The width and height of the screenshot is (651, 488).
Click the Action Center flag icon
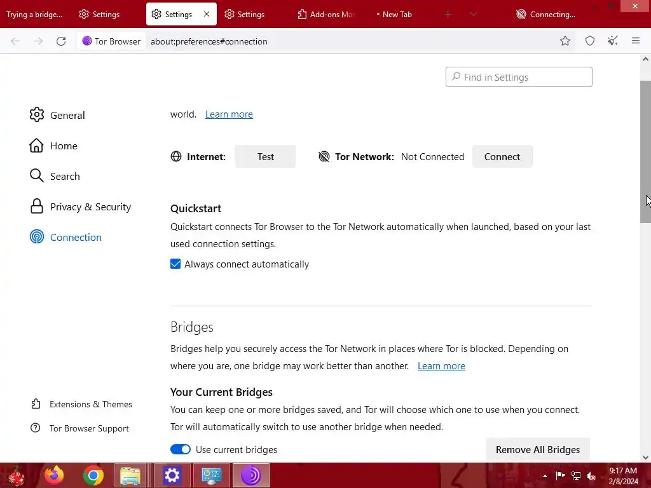point(560,475)
